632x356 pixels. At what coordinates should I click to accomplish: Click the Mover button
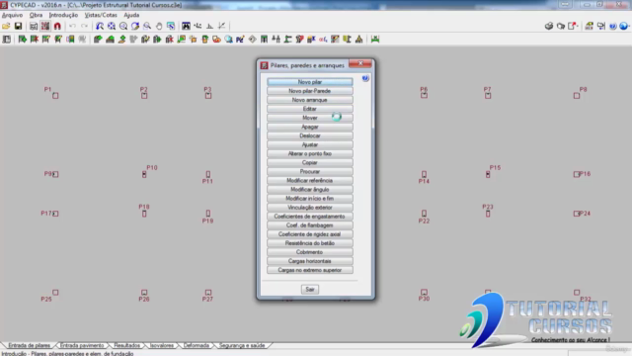(309, 118)
